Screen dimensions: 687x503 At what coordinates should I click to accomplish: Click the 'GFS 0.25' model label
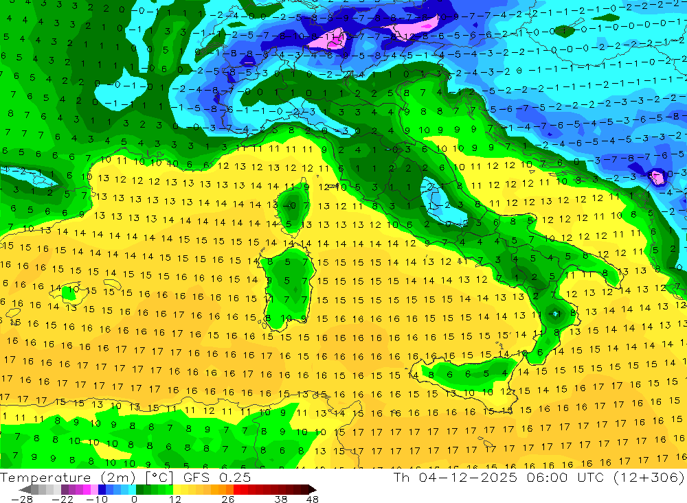click(217, 477)
